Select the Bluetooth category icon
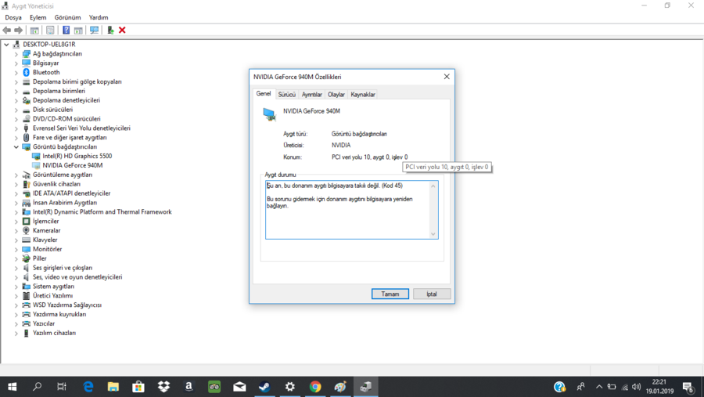This screenshot has height=397, width=704. click(x=26, y=72)
